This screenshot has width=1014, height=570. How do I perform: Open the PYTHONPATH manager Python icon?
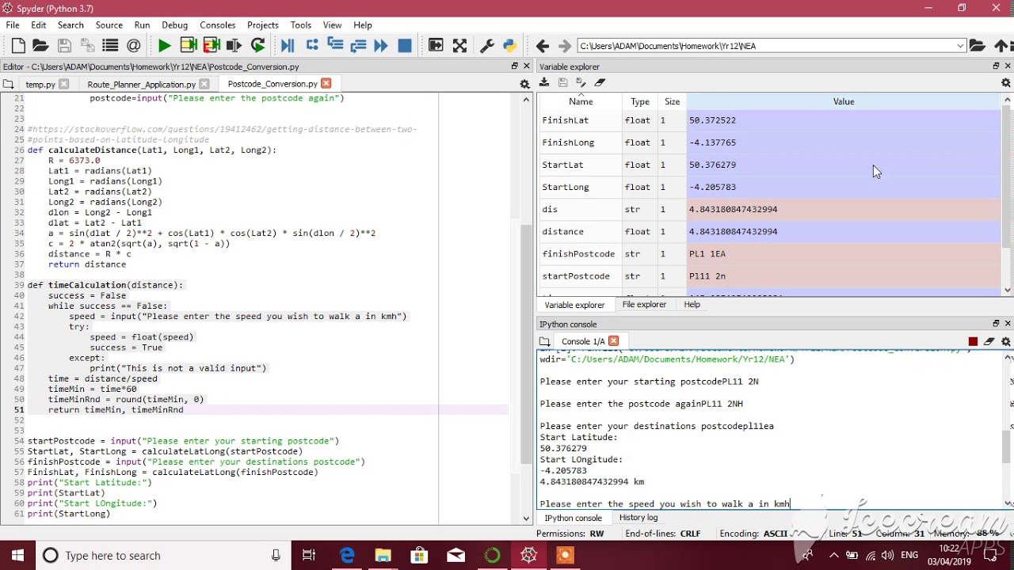coord(509,46)
